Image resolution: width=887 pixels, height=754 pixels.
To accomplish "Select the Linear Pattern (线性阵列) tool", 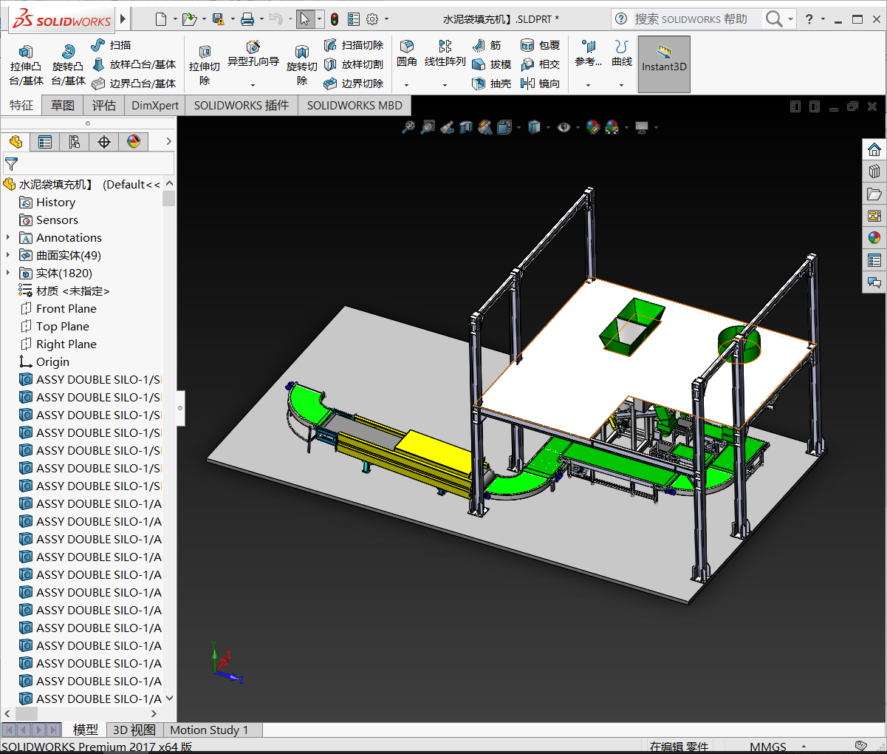I will click(445, 54).
